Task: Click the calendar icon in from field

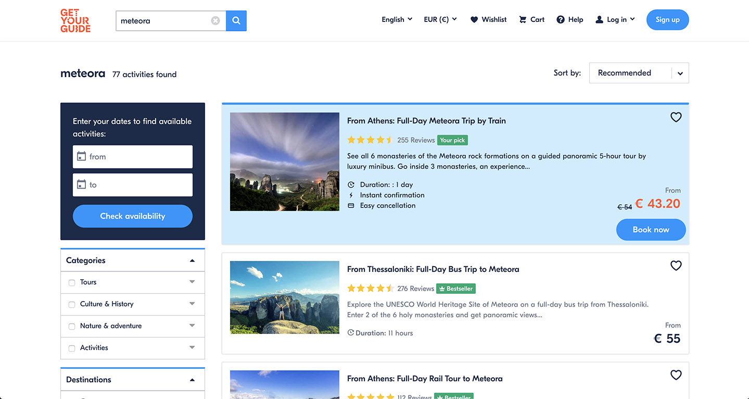Action: 81,156
